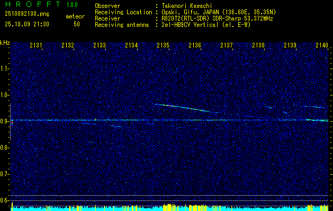The width and height of the screenshot is (333, 211).
Task: Select the filename 2510092130.png
Action: click(x=27, y=14)
